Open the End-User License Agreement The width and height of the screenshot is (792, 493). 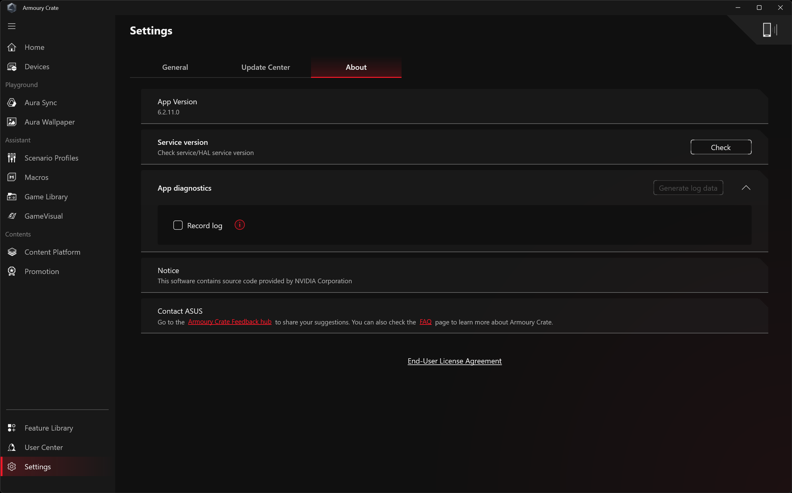(455, 361)
